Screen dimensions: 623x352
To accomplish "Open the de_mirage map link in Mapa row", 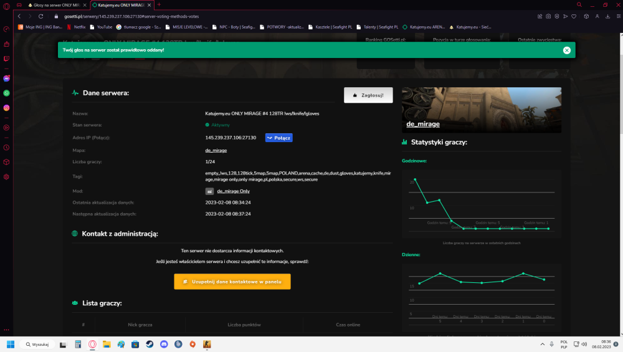I will pos(216,150).
